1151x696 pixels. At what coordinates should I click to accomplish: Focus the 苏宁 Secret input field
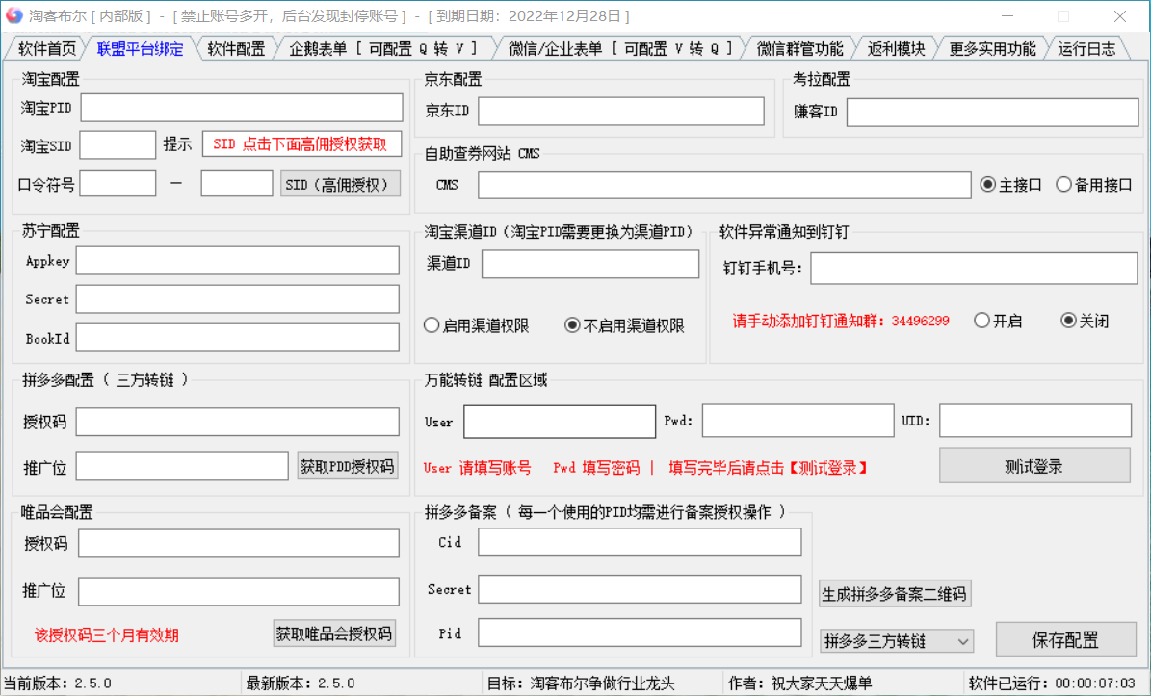click(238, 299)
